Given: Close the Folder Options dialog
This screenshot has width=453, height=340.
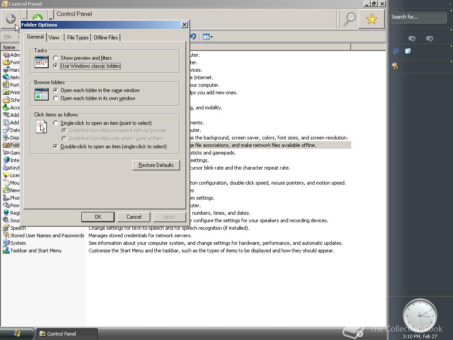Looking at the screenshot, I should (x=184, y=25).
